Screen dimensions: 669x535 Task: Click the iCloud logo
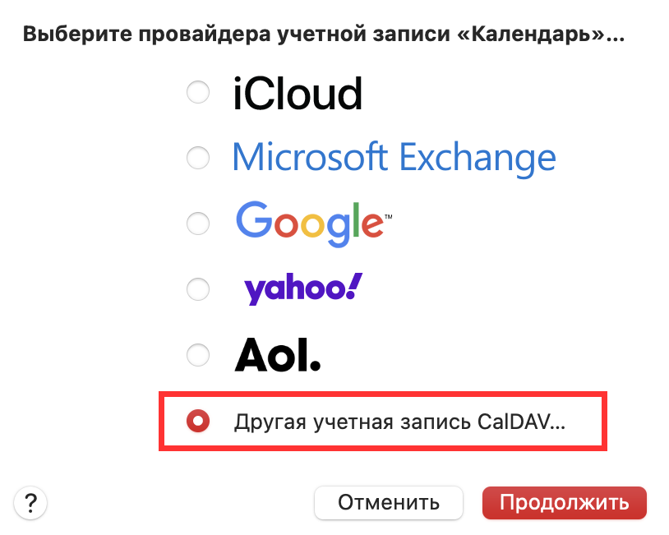coord(298,94)
